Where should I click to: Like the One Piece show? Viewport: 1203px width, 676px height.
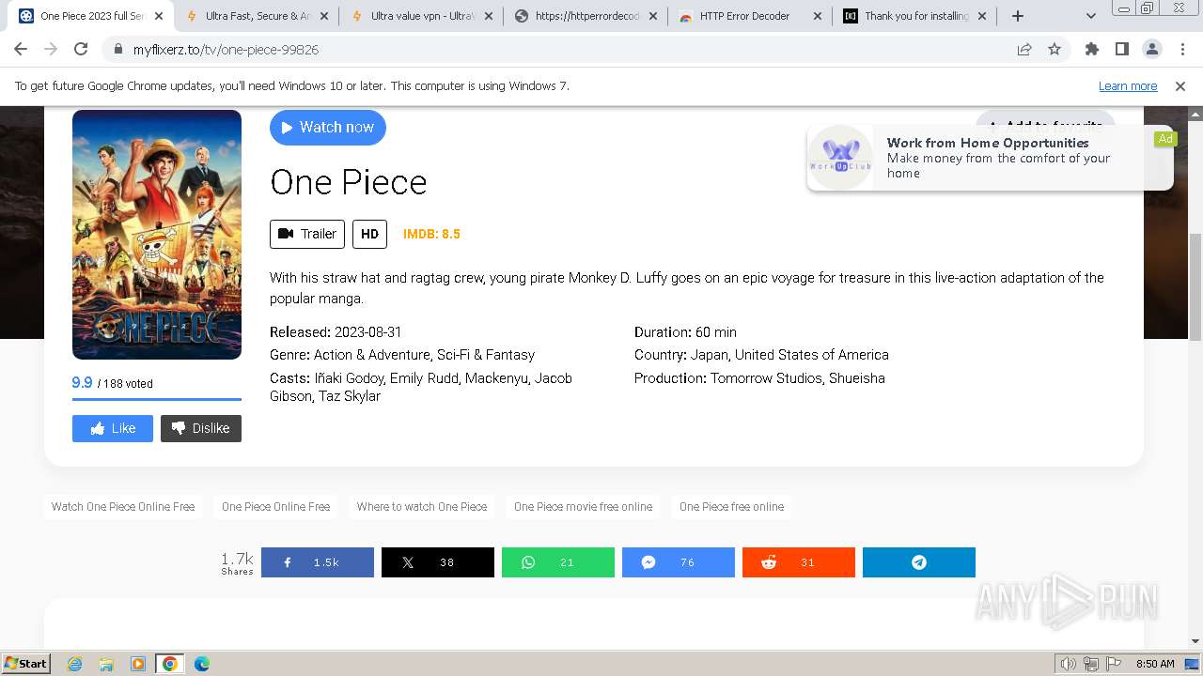coord(113,428)
